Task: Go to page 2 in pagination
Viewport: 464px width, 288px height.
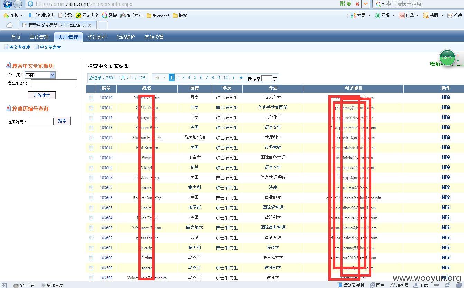Action: [x=177, y=78]
